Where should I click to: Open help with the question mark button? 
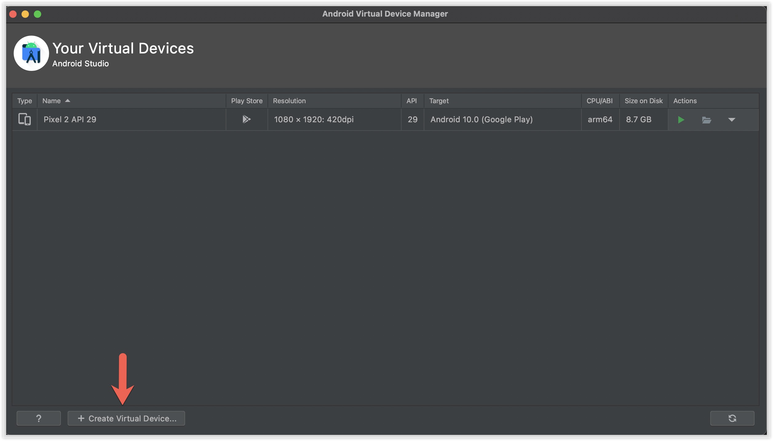tap(38, 418)
